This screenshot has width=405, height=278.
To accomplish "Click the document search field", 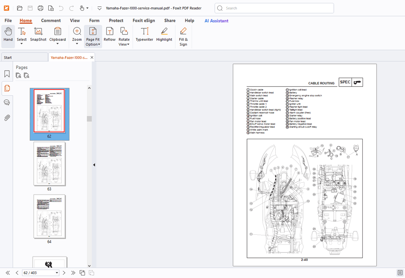I will (274, 8).
